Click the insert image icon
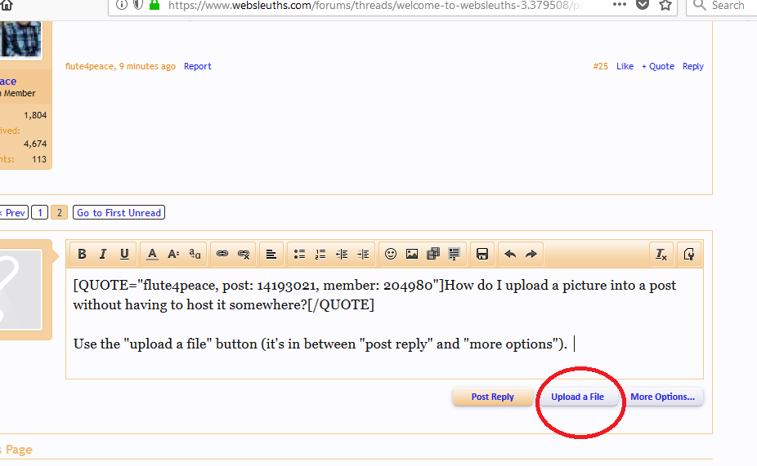 [412, 255]
